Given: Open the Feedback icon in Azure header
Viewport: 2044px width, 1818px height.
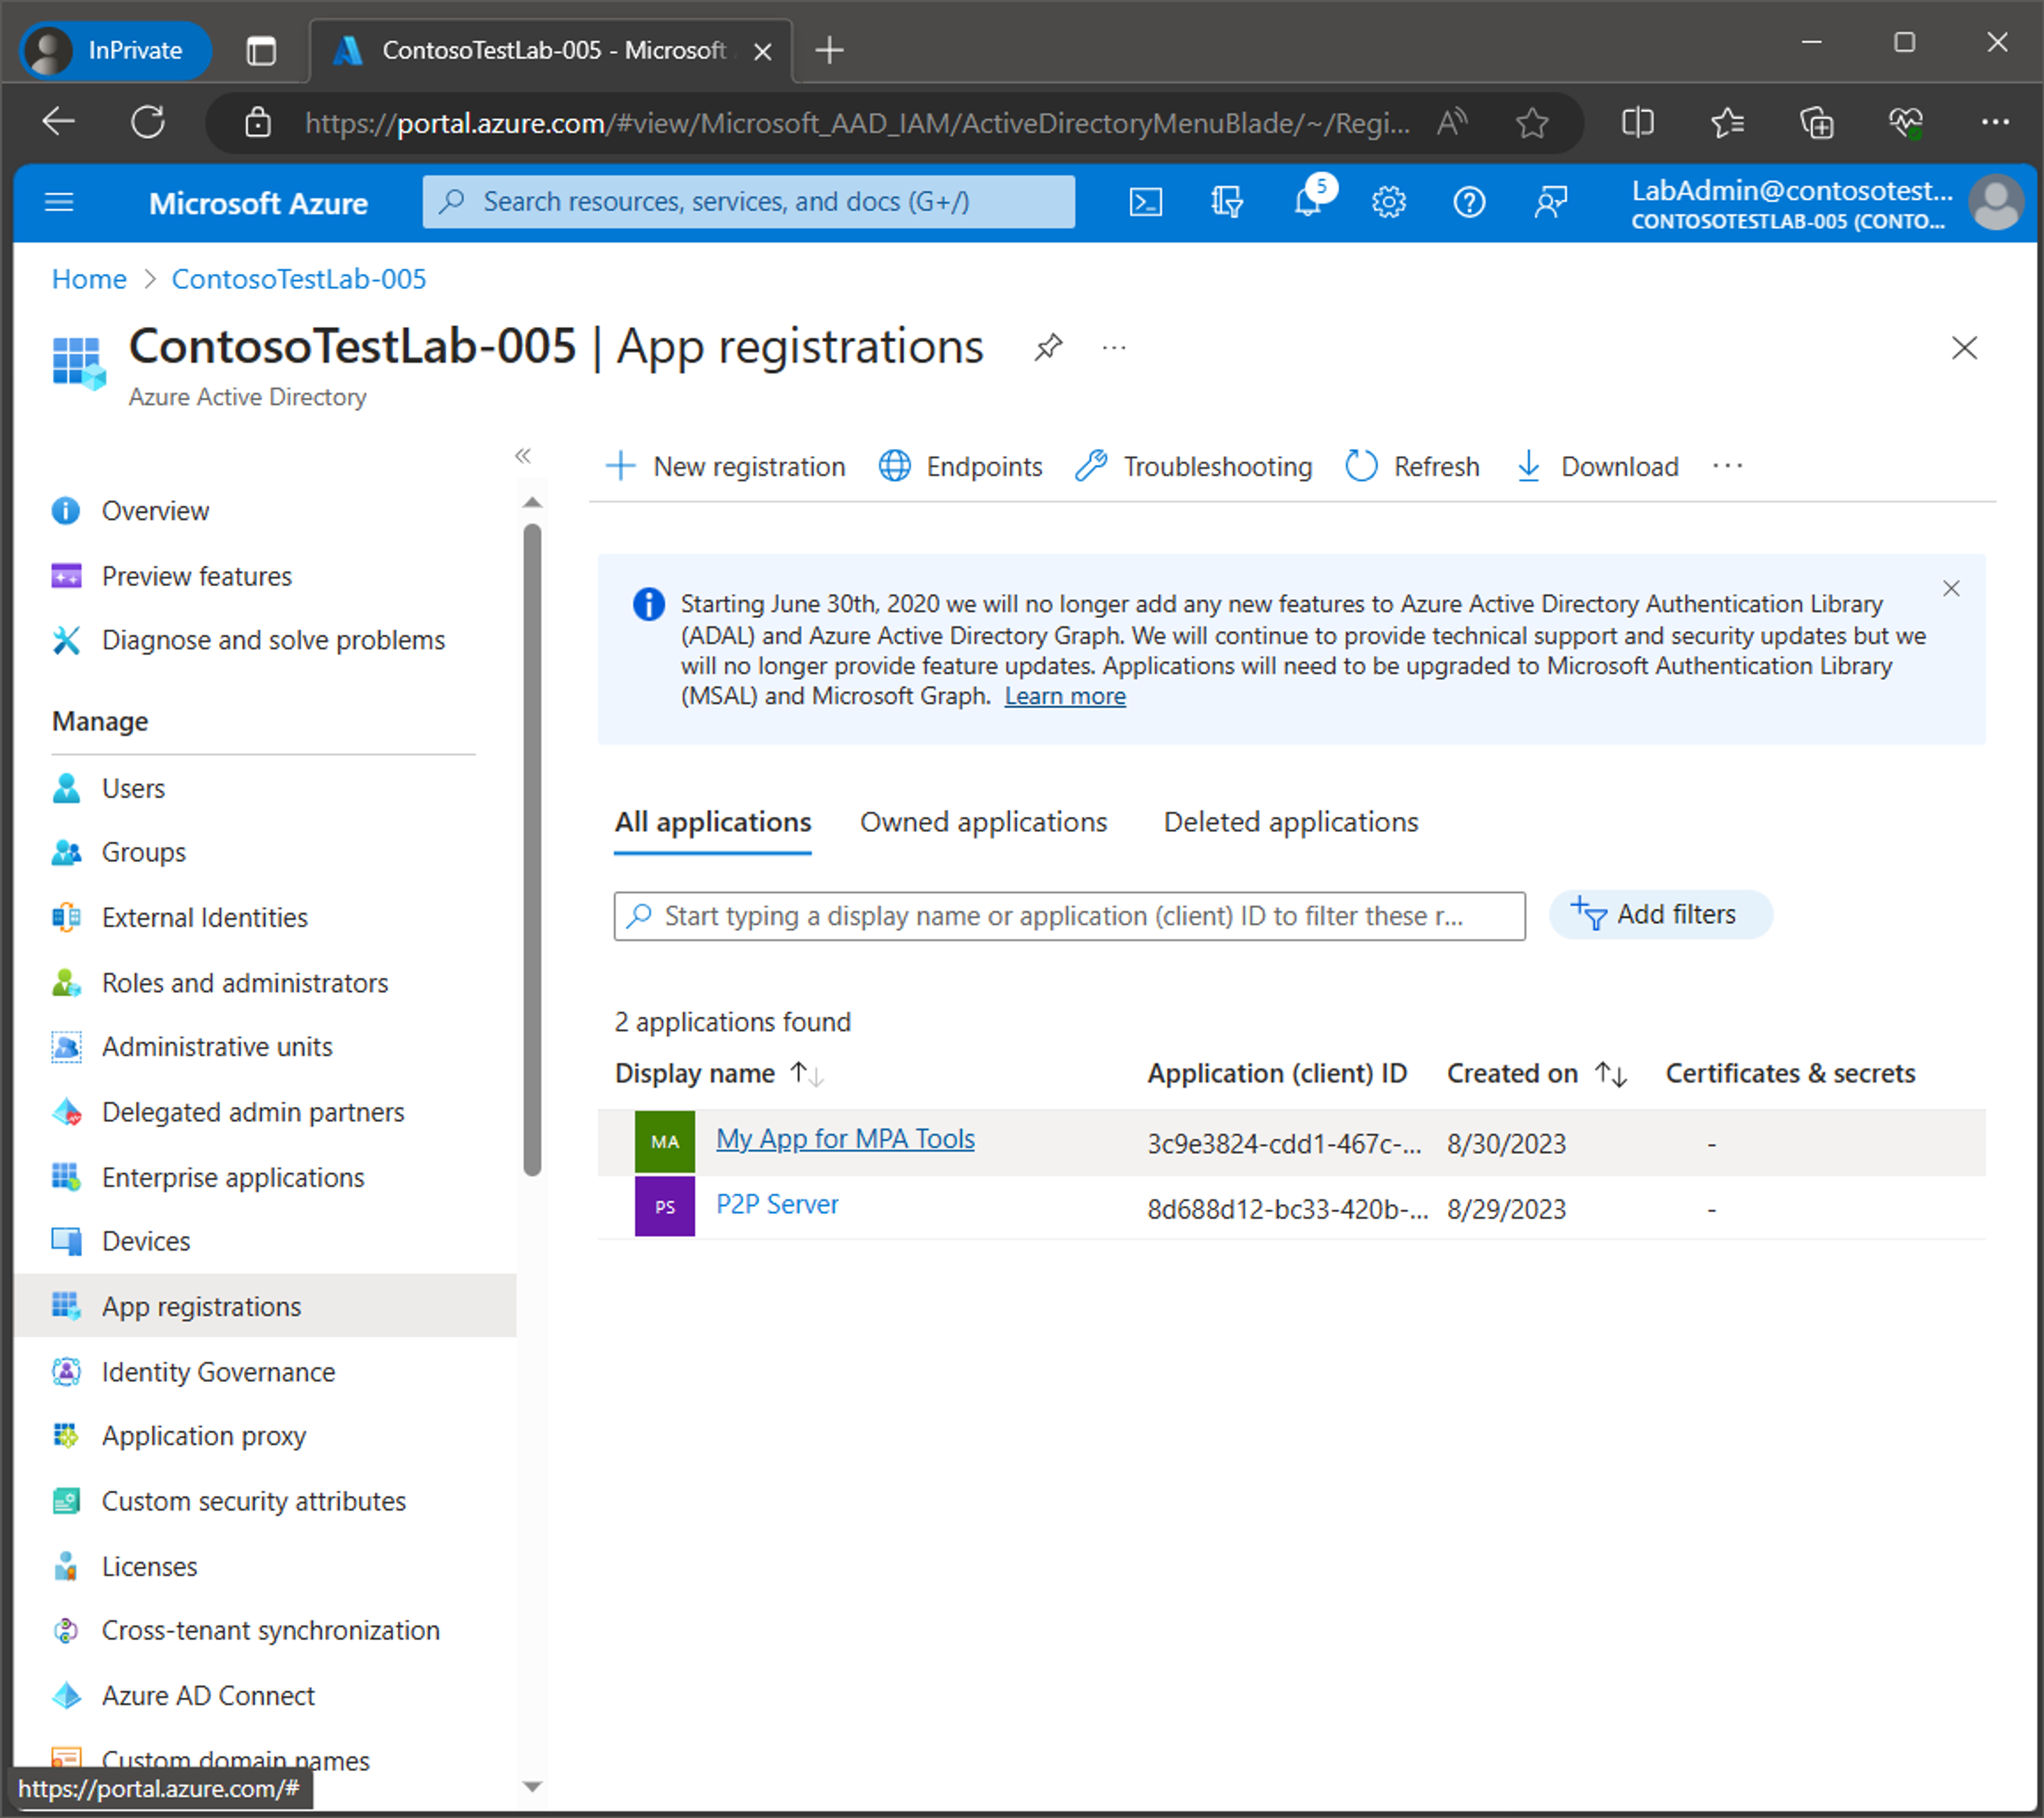Looking at the screenshot, I should pyautogui.click(x=1550, y=203).
